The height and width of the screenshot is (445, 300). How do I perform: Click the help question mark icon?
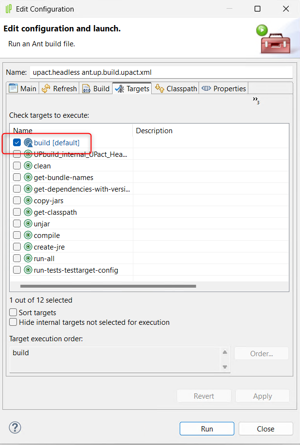(x=14, y=428)
